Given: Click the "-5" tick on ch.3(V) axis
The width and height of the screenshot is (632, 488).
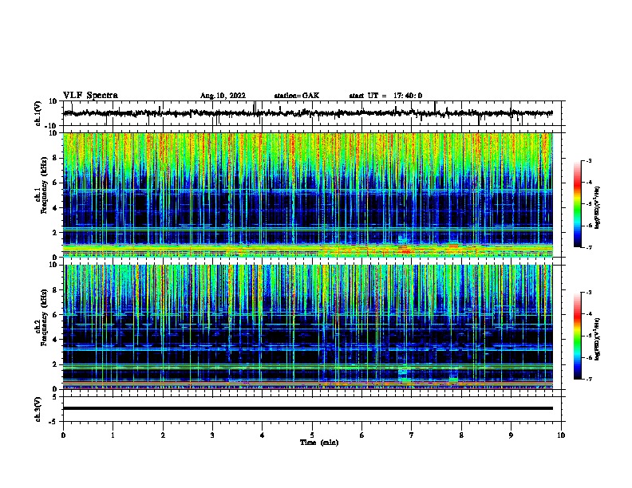Looking at the screenshot, I should [x=53, y=422].
